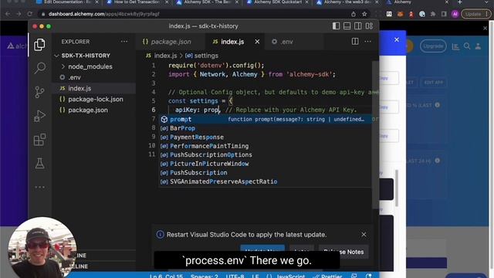Click the Alchemy panel vertical scrollbar
This screenshot has width=494, height=278.
tap(397, 188)
